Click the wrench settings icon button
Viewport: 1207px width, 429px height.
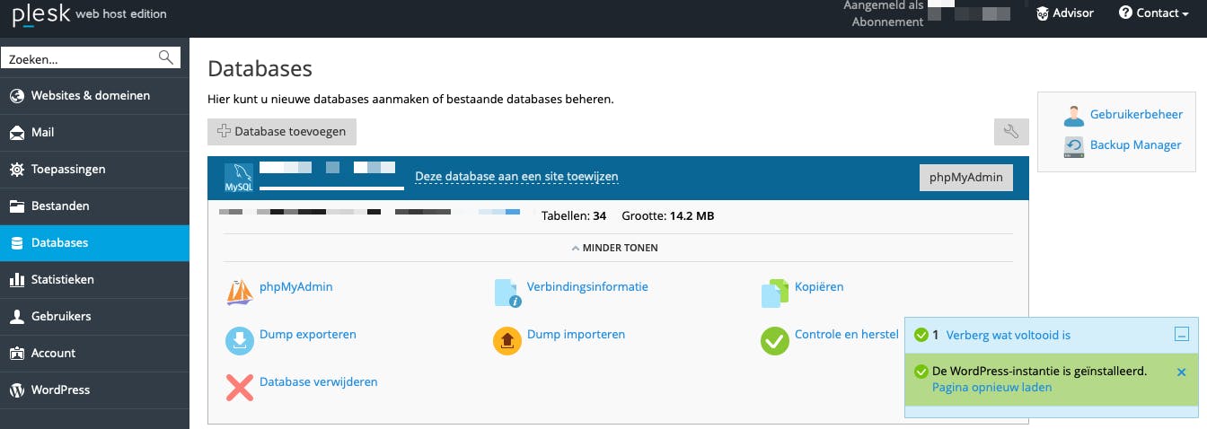pos(1011,132)
